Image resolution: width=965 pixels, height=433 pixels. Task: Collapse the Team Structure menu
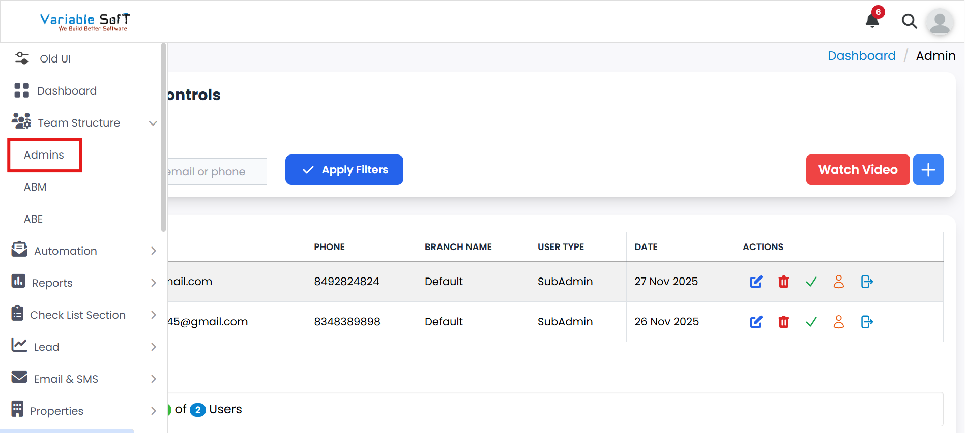(x=153, y=123)
